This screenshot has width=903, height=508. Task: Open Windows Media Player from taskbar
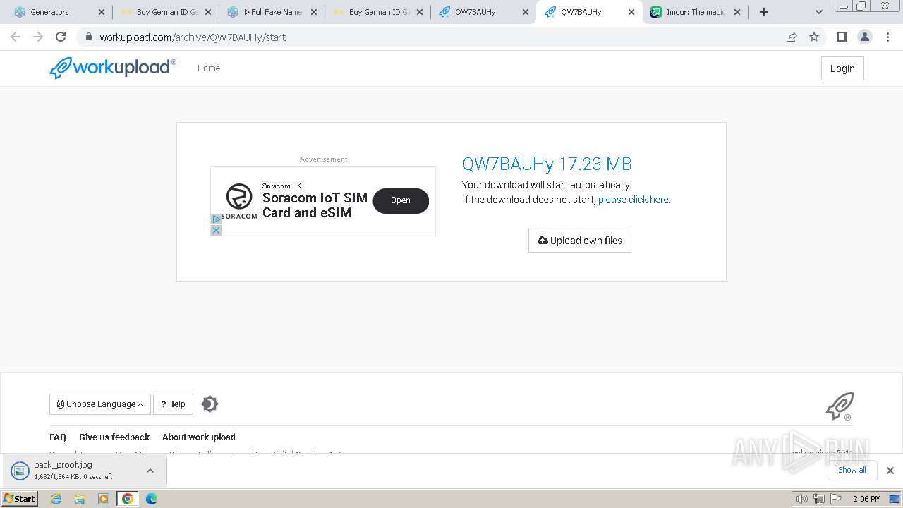coord(104,499)
